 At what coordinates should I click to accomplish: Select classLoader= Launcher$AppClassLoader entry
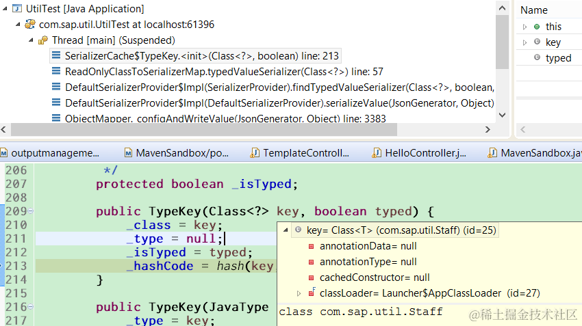click(430, 293)
